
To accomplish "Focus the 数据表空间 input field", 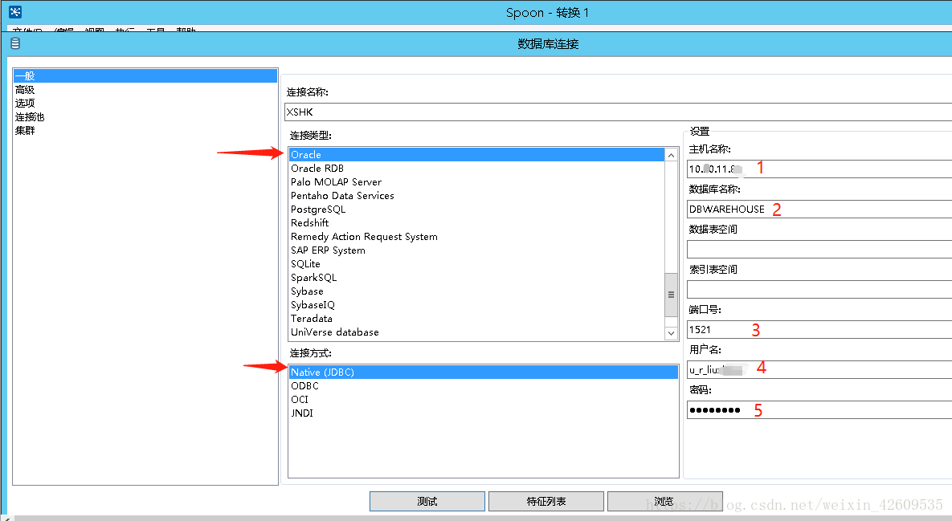I will click(819, 249).
